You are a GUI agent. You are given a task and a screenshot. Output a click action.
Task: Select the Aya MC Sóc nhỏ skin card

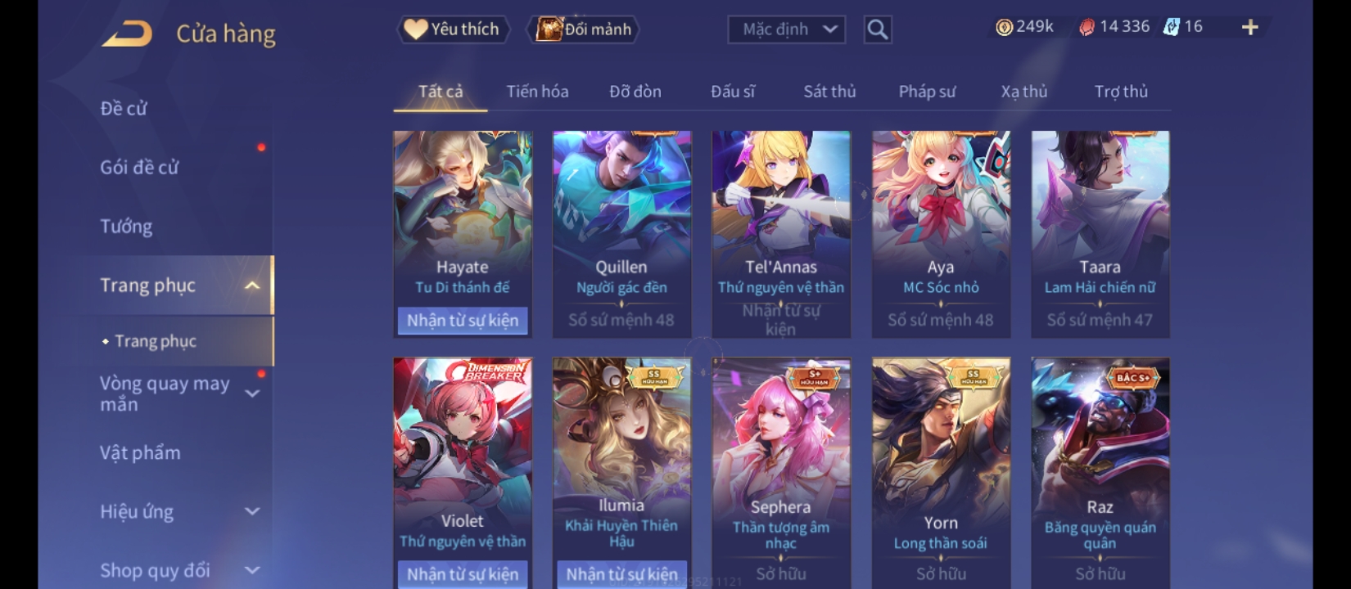click(941, 234)
